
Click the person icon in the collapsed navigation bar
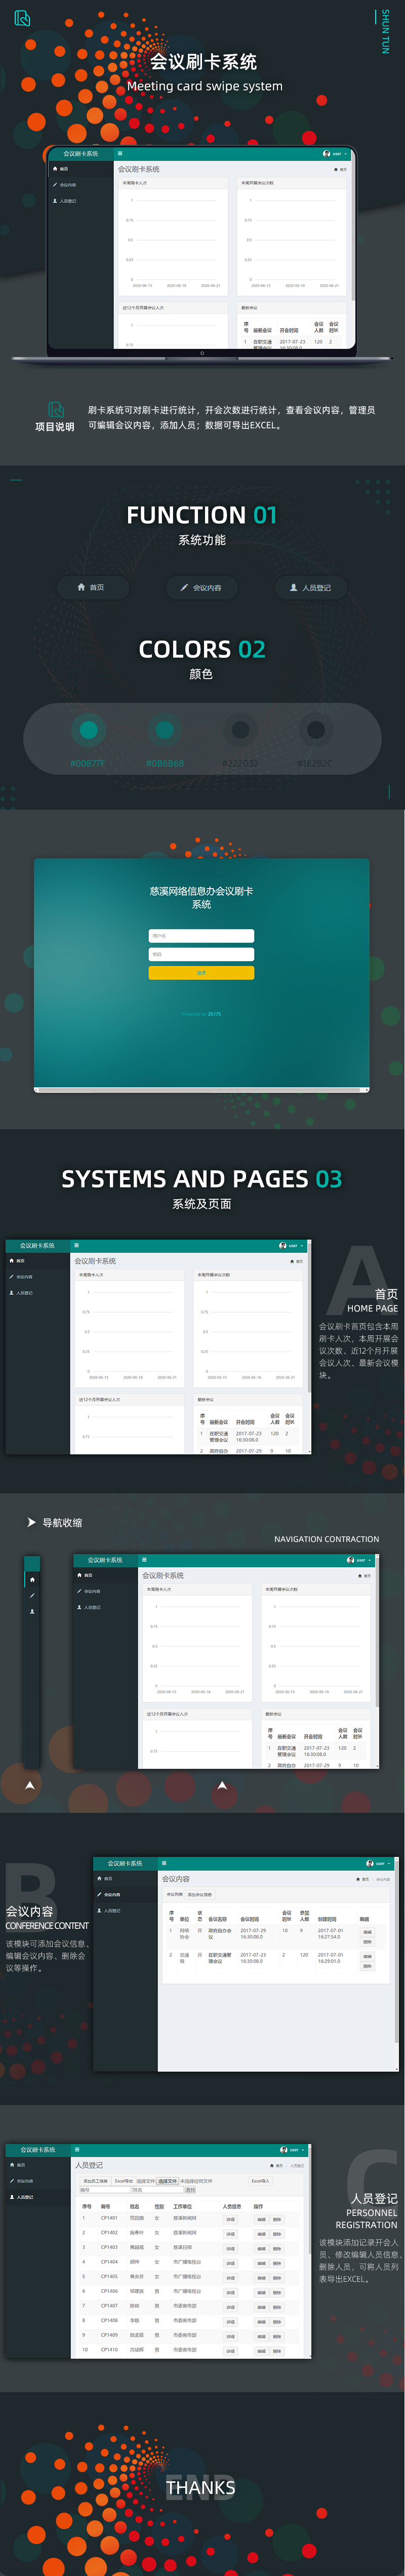32,1612
